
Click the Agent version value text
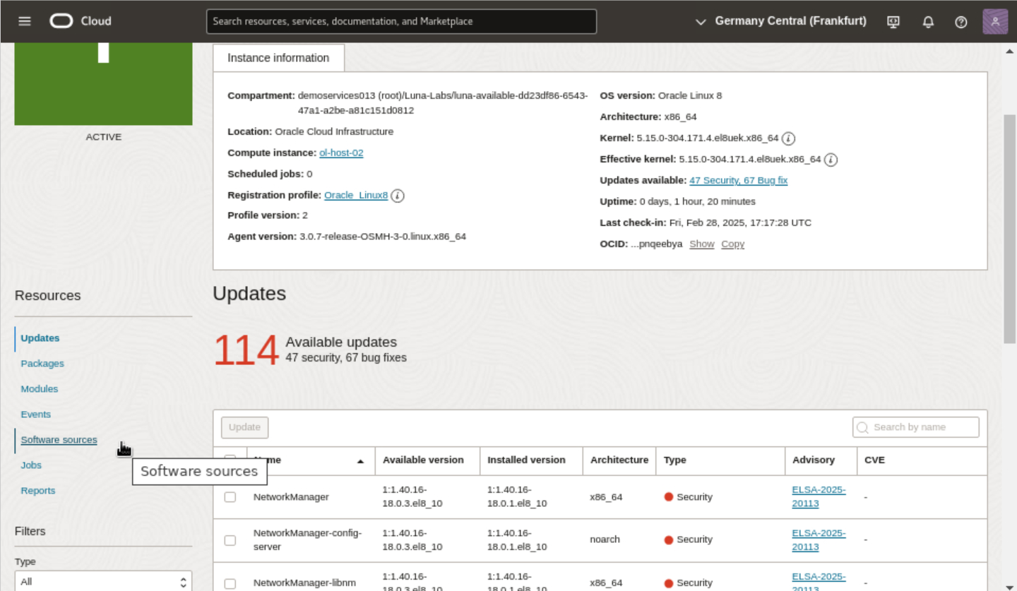click(383, 237)
